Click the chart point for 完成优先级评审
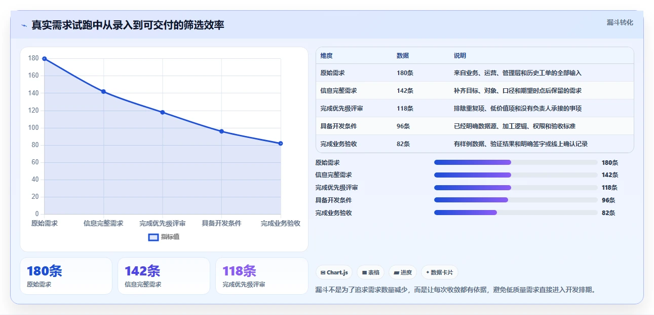Viewport: 654px width, 315px height. point(163,112)
